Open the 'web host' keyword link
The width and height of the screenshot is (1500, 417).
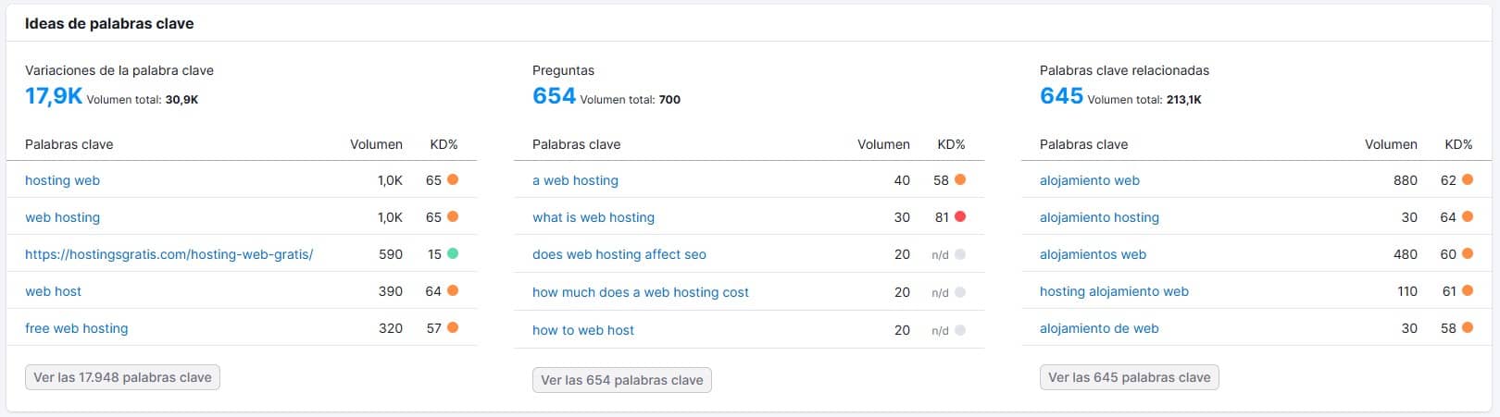tap(53, 291)
